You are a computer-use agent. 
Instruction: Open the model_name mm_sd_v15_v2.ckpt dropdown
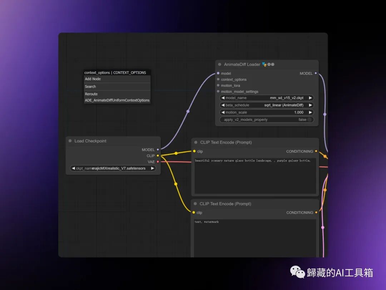tap(267, 98)
